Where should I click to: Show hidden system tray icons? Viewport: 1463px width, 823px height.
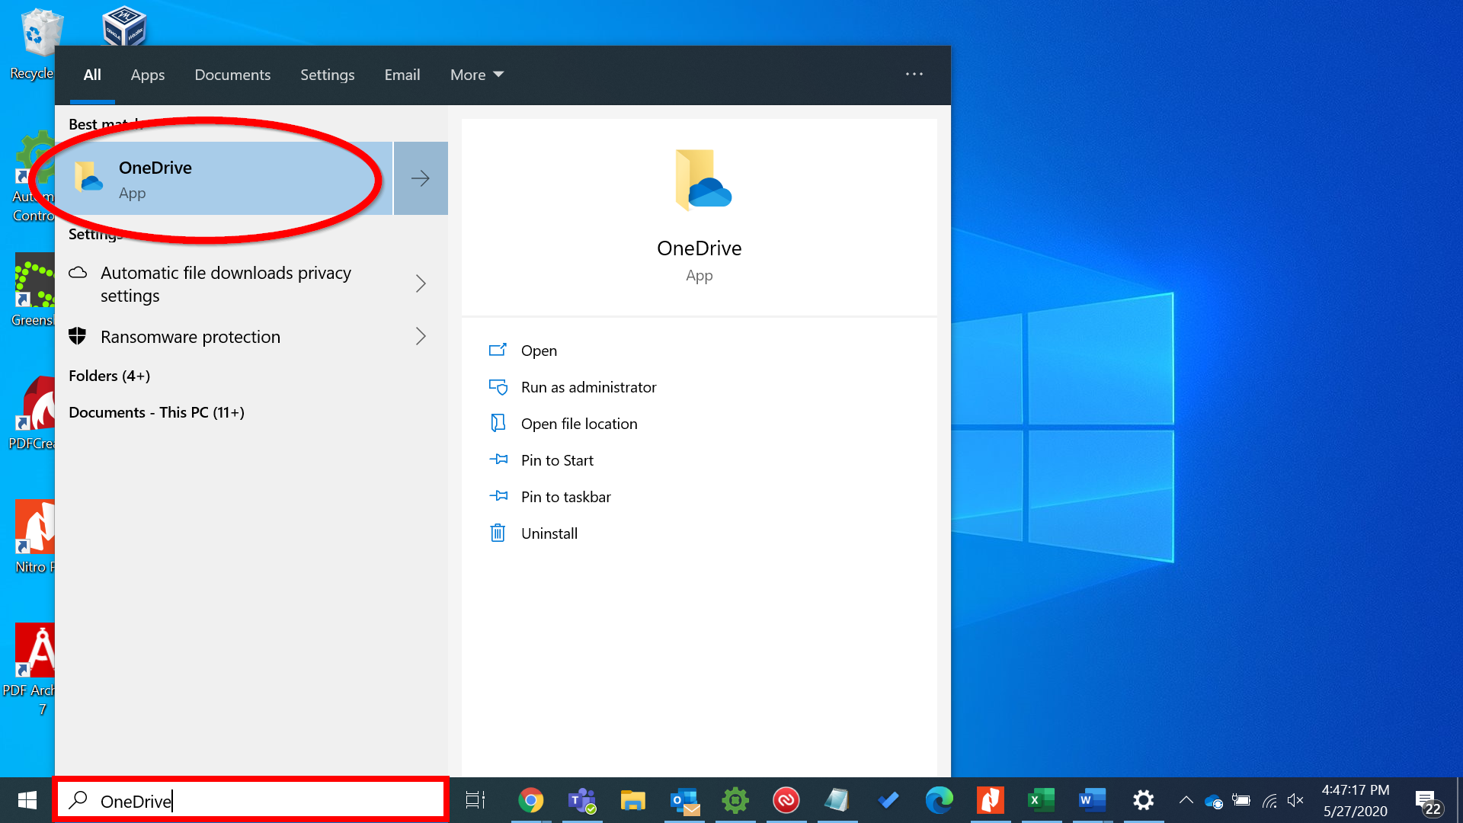click(1186, 800)
